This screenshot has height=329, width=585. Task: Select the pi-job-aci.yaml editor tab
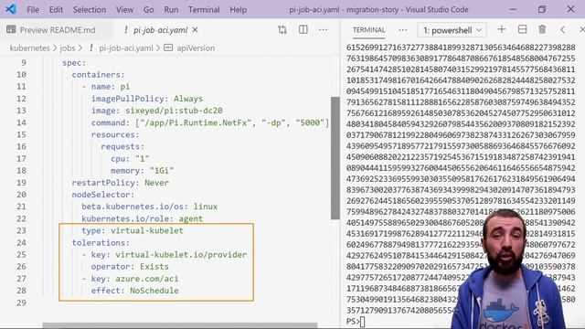pos(161,30)
